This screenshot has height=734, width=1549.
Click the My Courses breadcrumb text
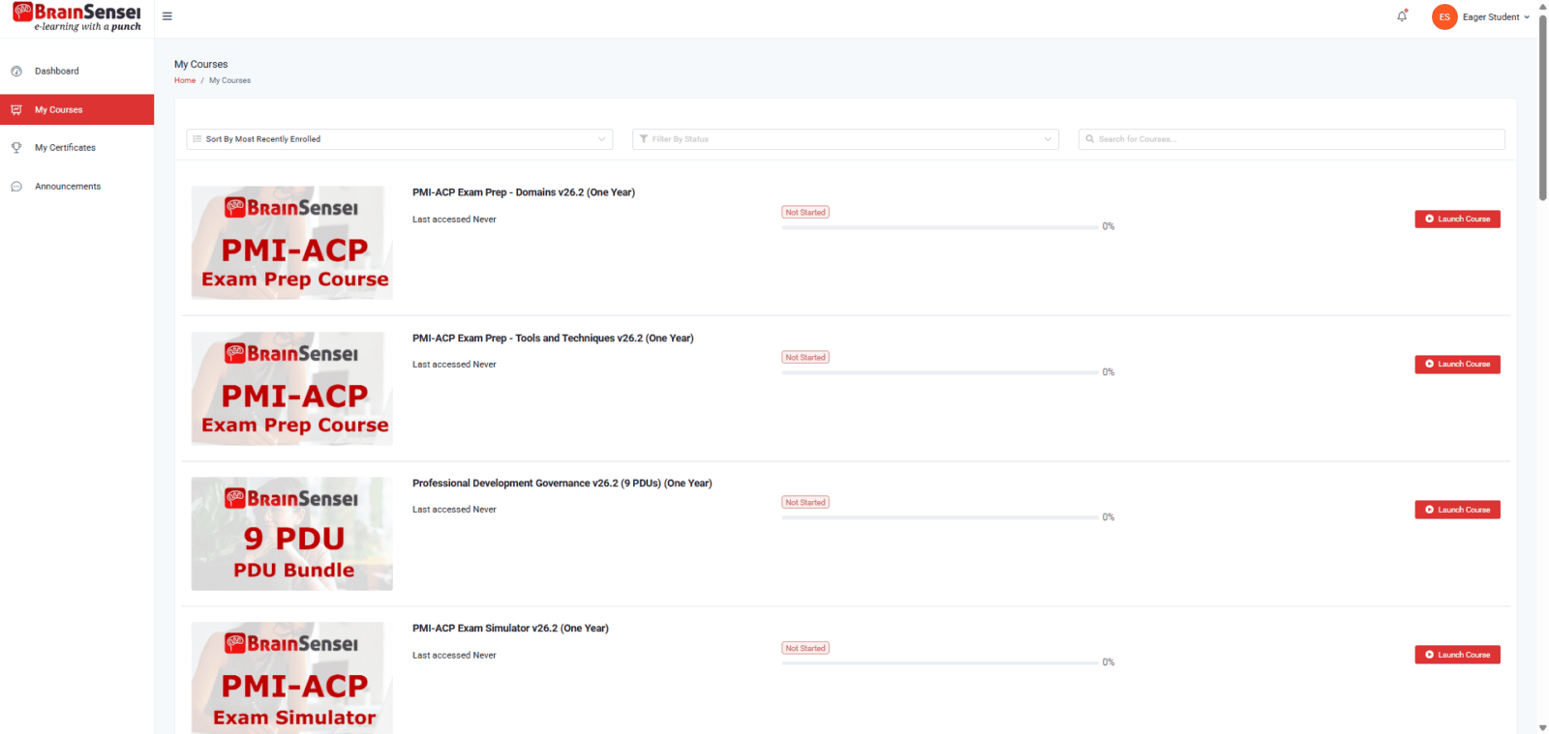click(229, 80)
